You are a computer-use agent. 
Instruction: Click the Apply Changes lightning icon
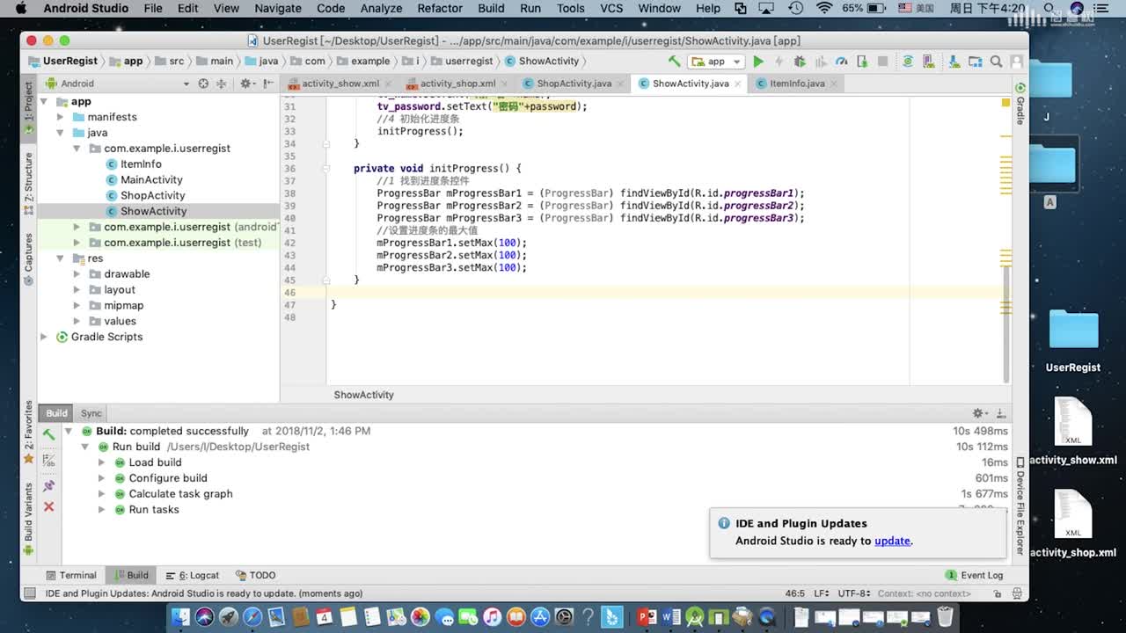pos(779,62)
